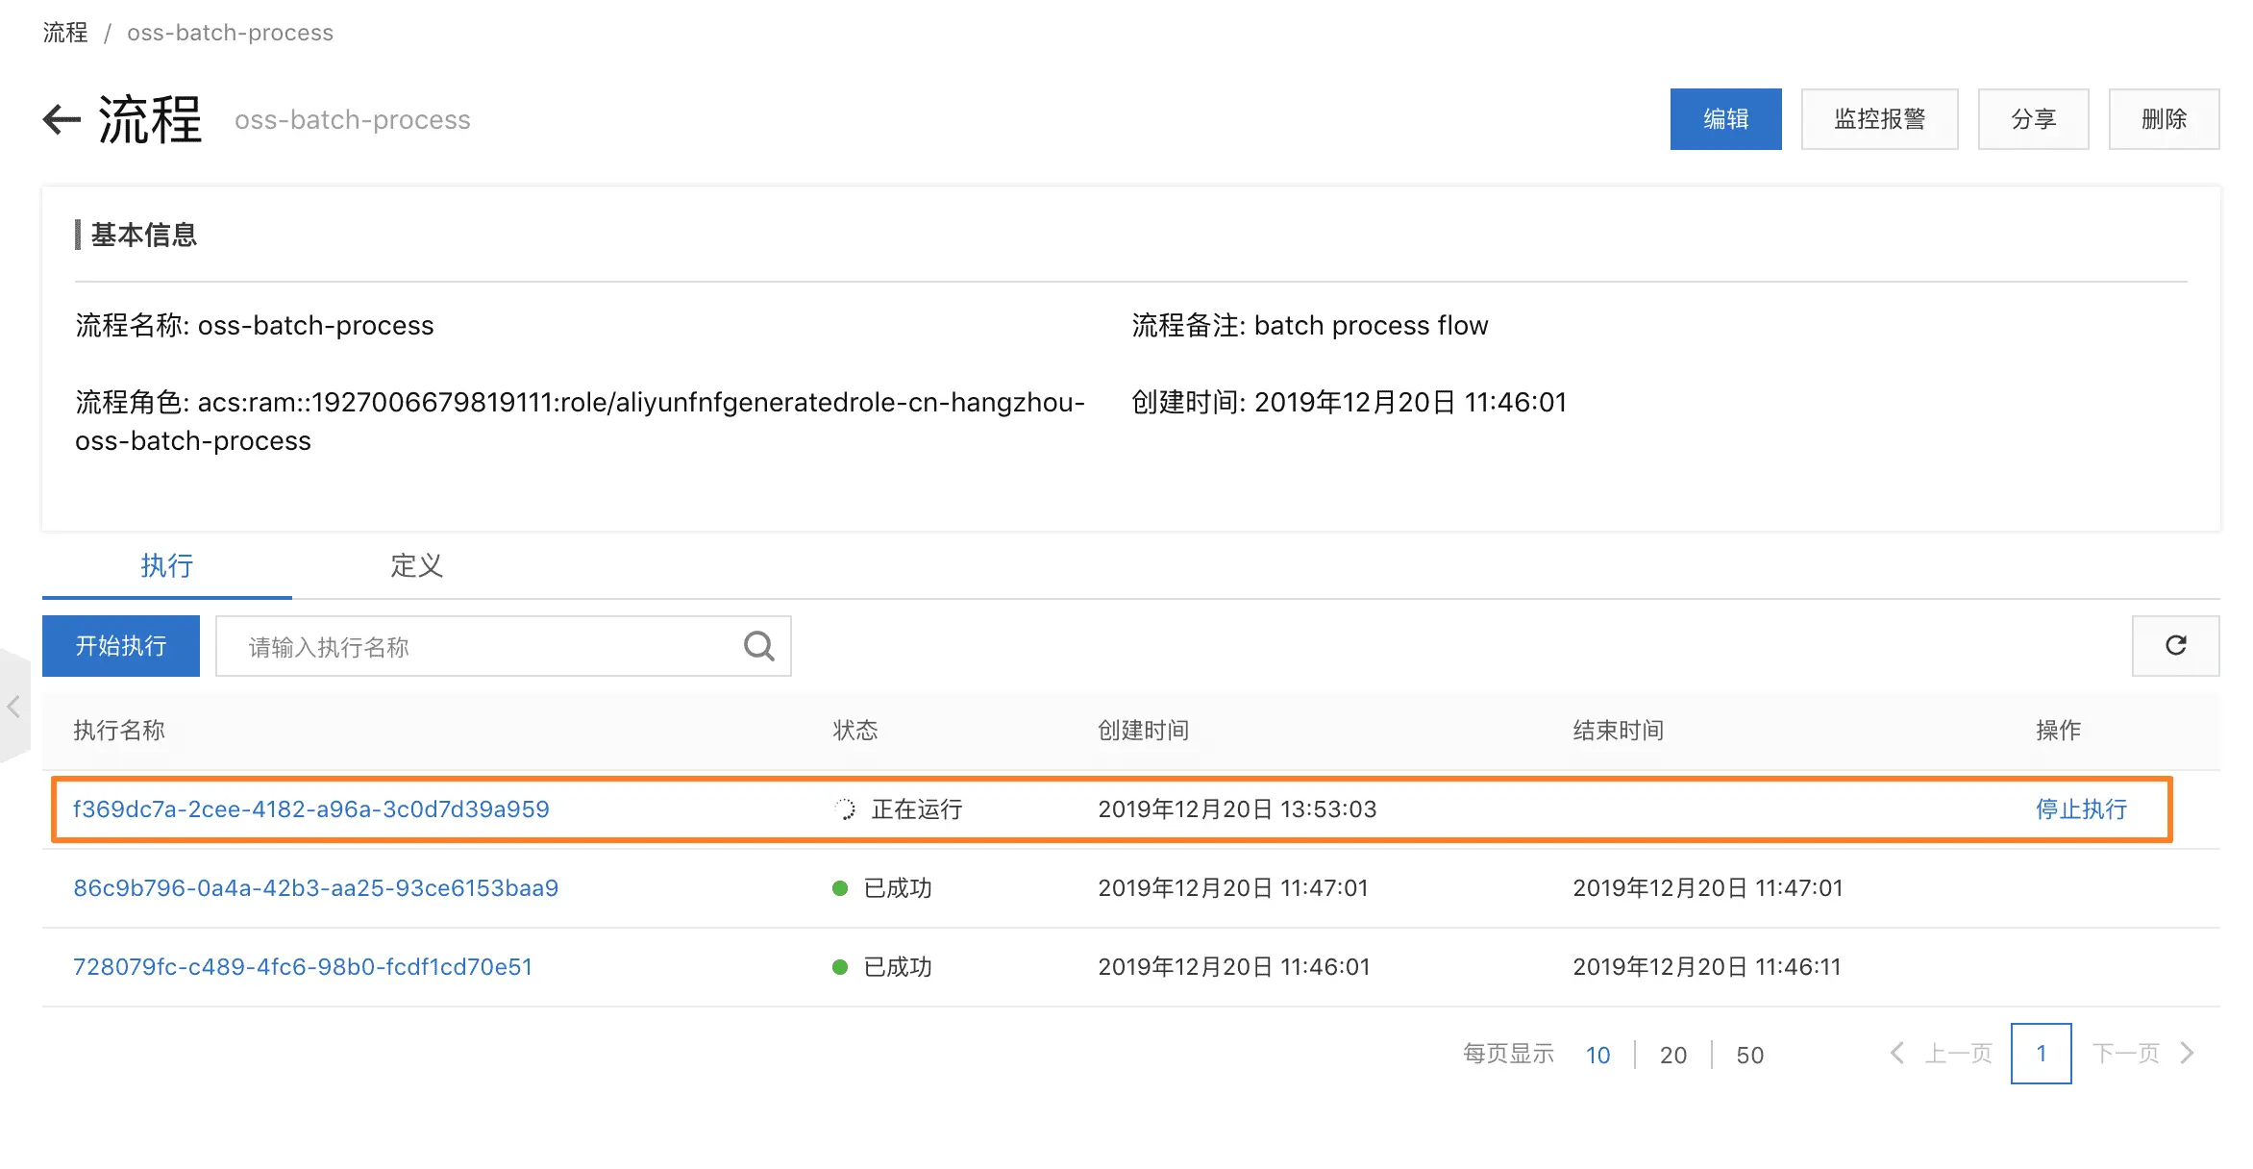Click the 编辑 button
The height and width of the screenshot is (1169, 2253).
pyautogui.click(x=1725, y=119)
